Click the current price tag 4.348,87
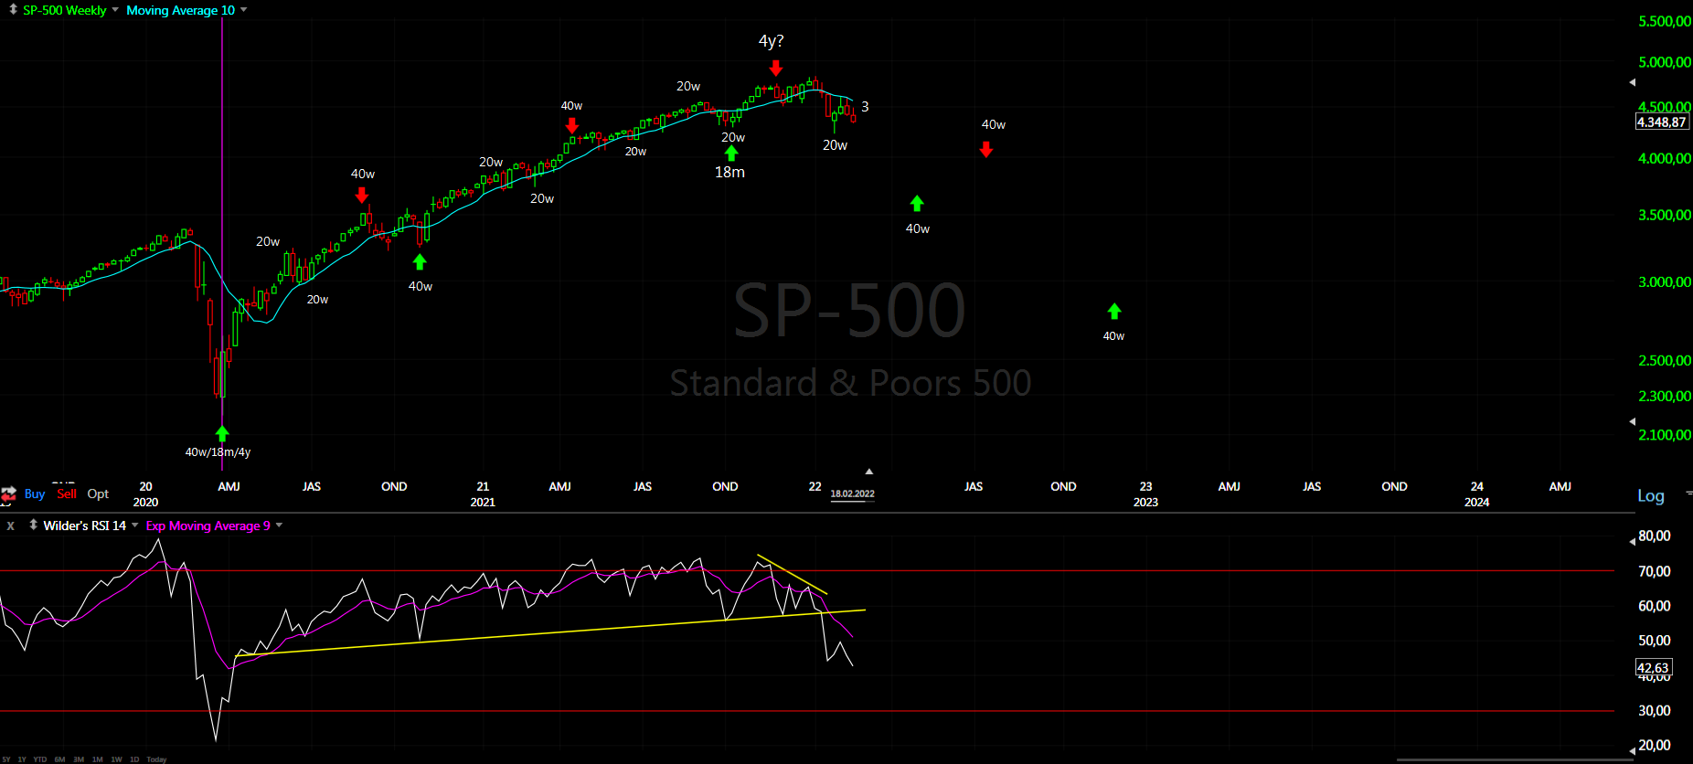The image size is (1693, 764). point(1661,122)
